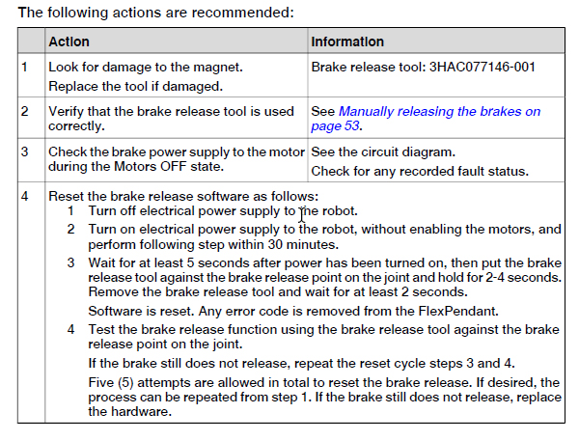Click the 'Information' column header
Image resolution: width=579 pixels, height=441 pixels.
tap(347, 41)
